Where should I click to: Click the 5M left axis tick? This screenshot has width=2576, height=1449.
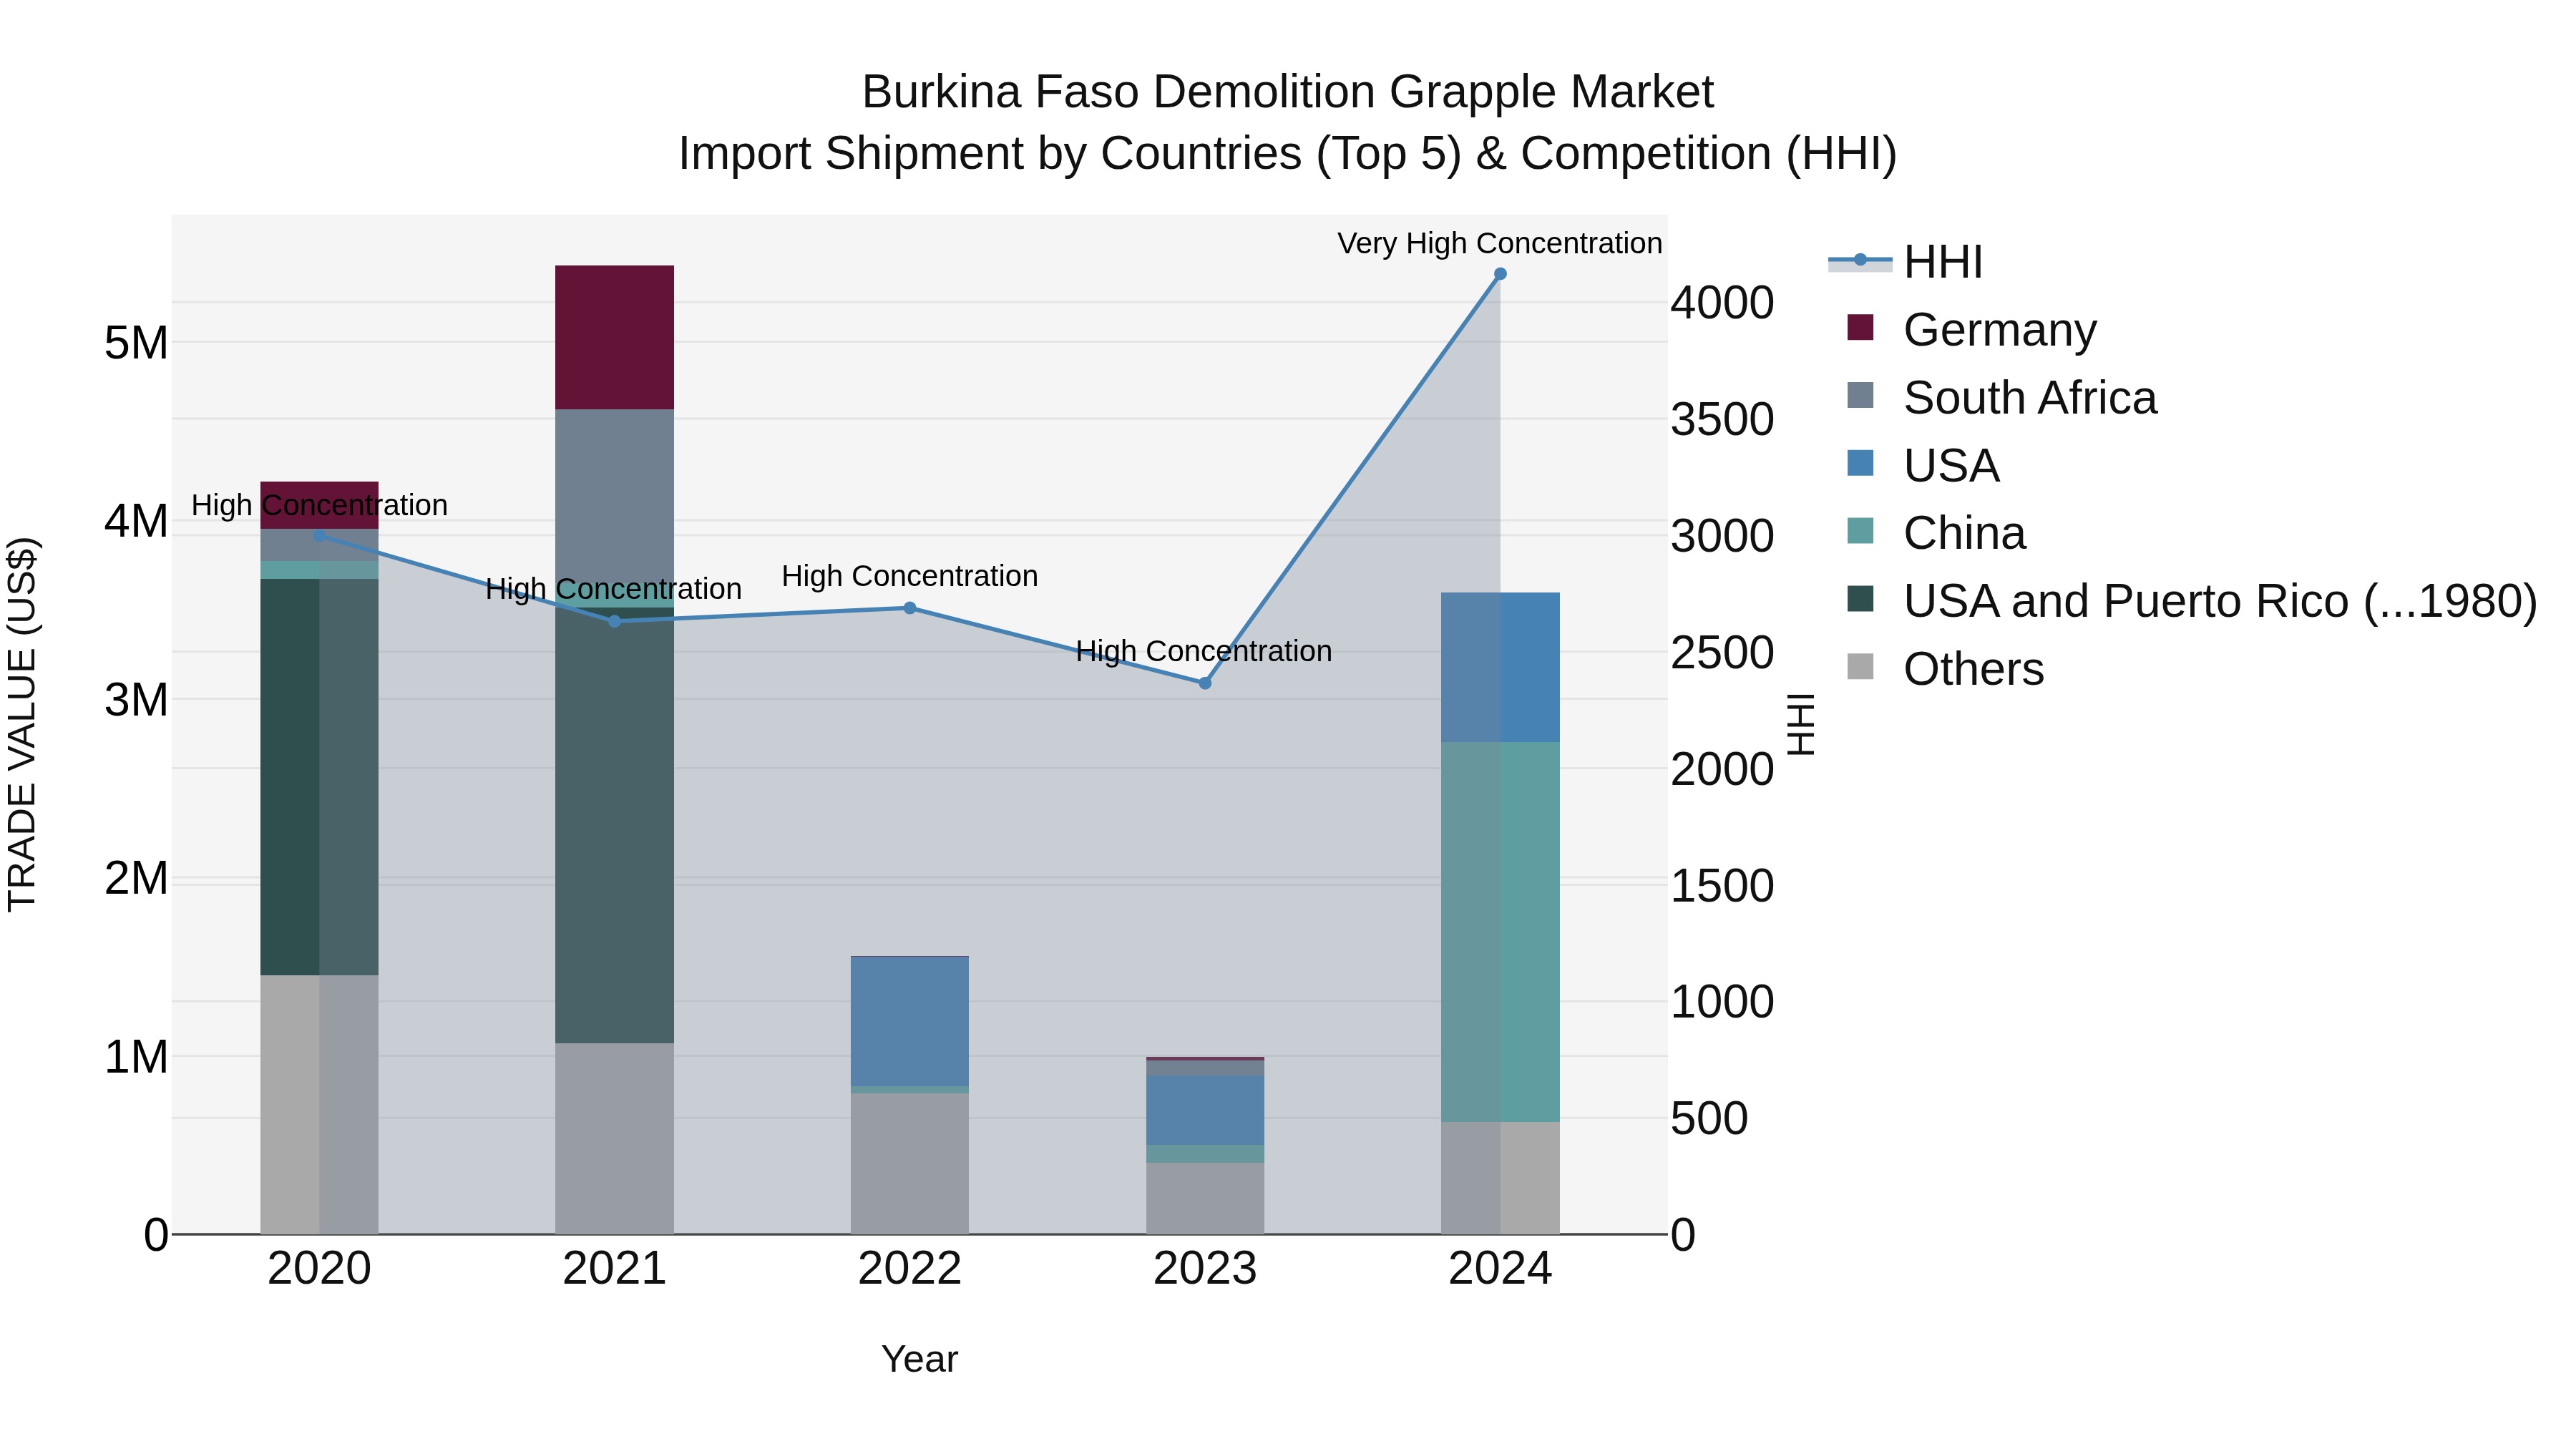[x=136, y=343]
